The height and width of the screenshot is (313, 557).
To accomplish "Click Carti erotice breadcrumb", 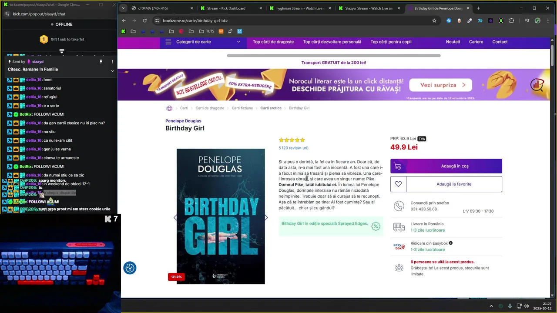I will [x=271, y=108].
